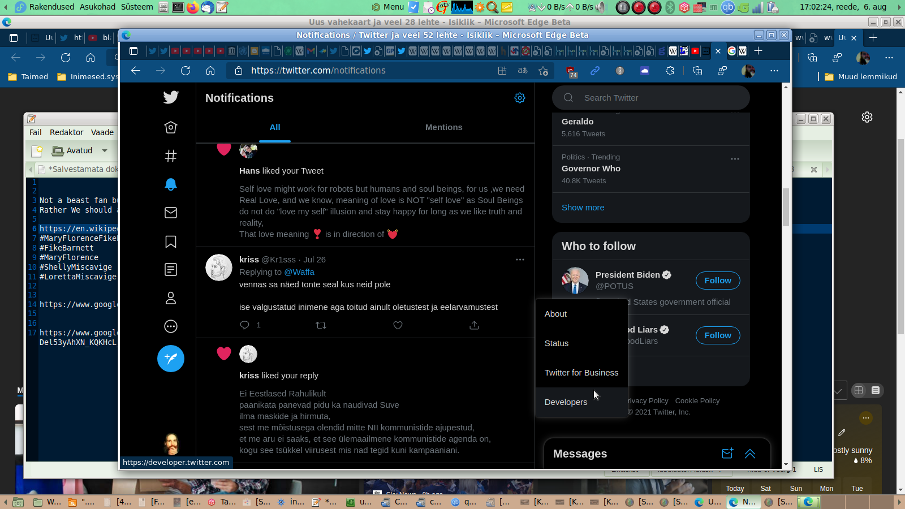Open settings gear in the background Edge page
Image resolution: width=905 pixels, height=509 pixels.
point(867,117)
